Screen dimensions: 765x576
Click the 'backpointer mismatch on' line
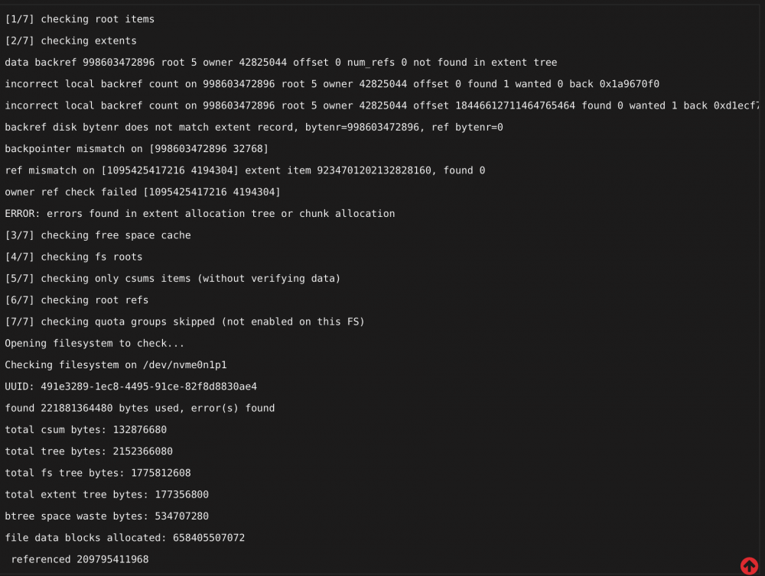coord(137,149)
